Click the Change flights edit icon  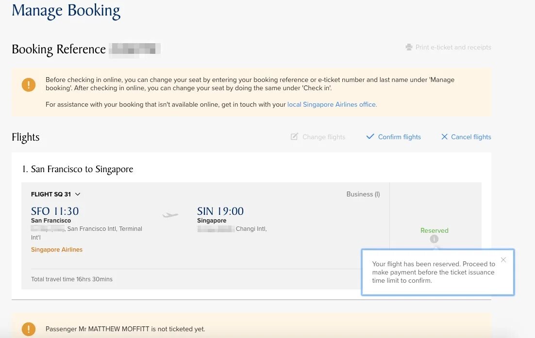click(x=294, y=137)
